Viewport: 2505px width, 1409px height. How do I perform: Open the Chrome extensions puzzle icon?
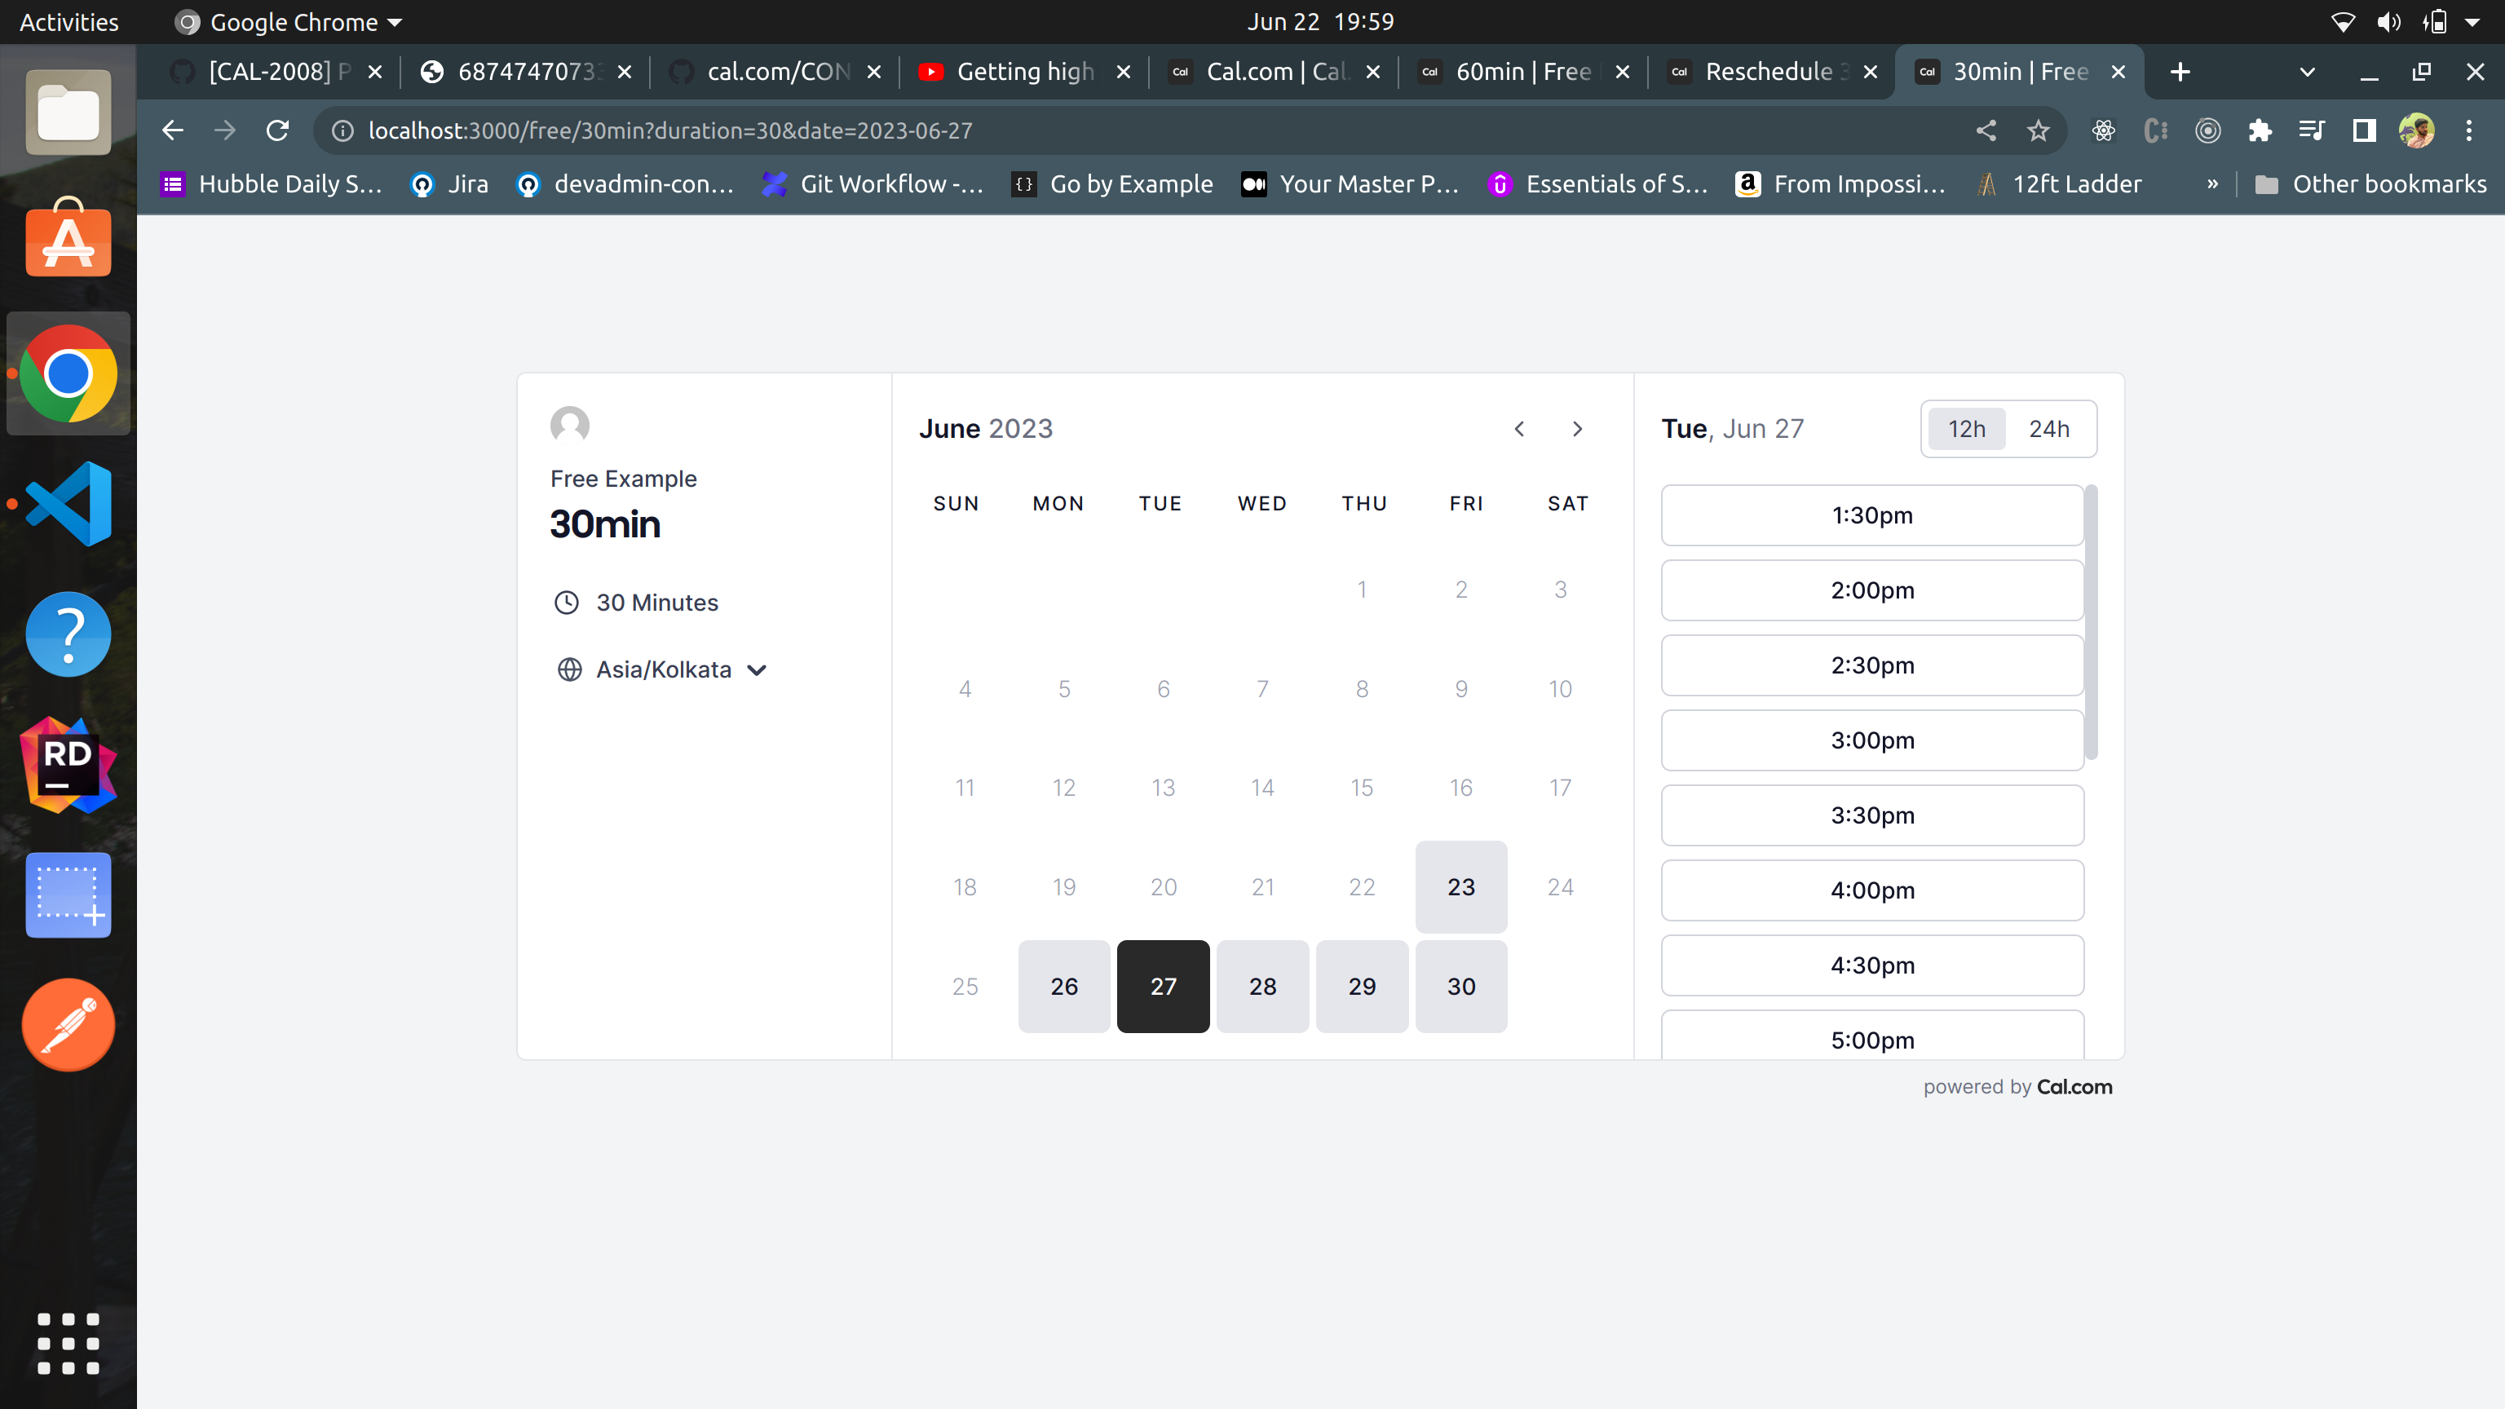[x=2260, y=130]
